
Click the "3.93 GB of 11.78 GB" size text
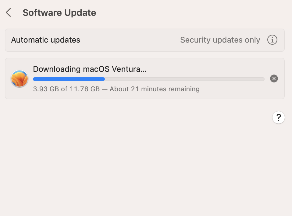point(66,89)
